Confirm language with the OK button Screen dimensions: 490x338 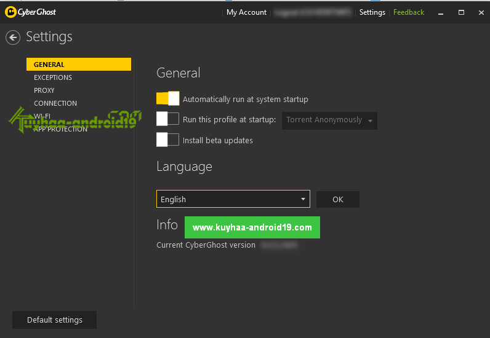point(338,200)
